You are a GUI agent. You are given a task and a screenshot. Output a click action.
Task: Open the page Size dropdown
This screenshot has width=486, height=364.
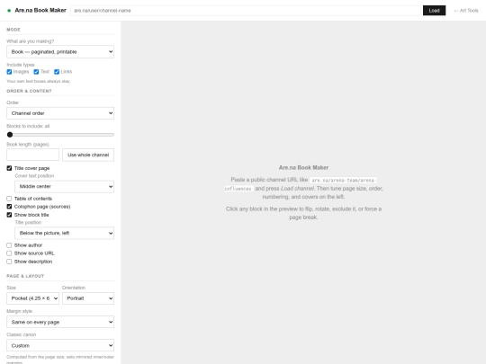tap(33, 298)
